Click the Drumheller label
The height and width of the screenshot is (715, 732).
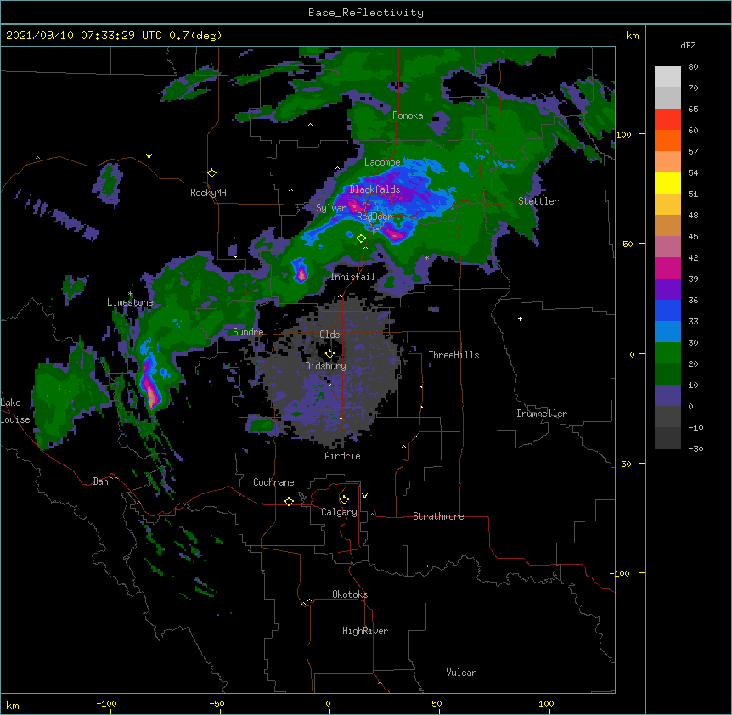pos(542,414)
